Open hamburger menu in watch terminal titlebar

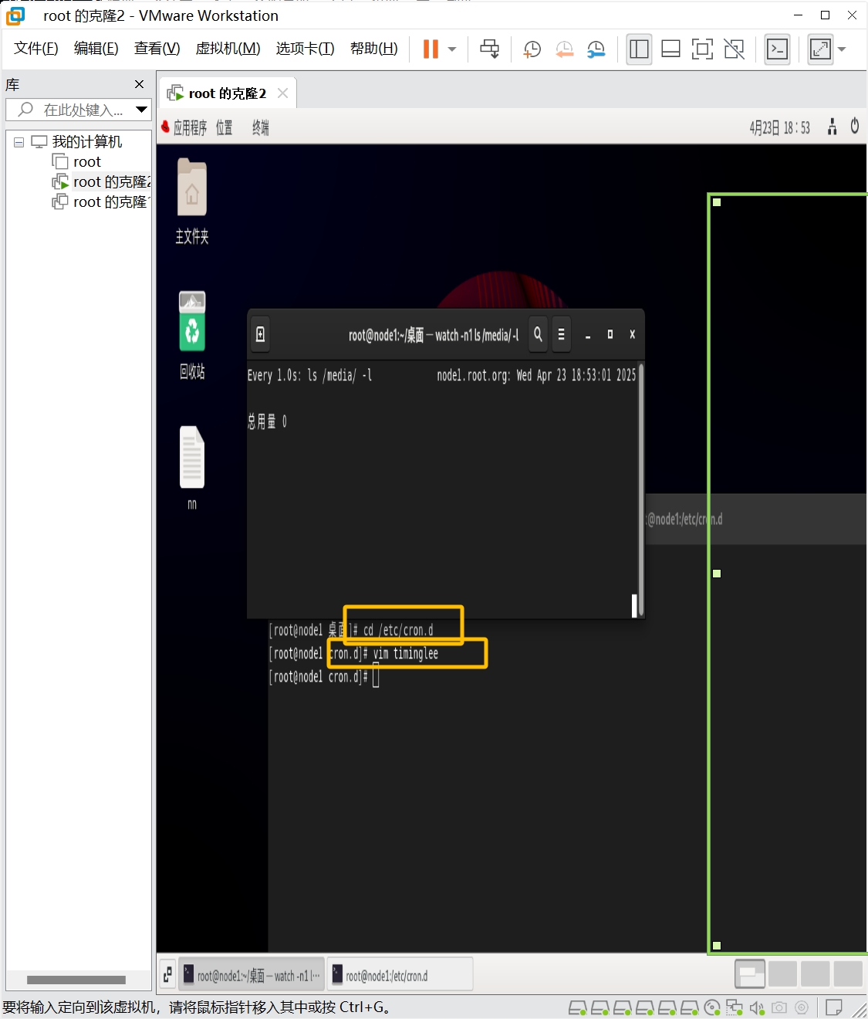tap(561, 334)
